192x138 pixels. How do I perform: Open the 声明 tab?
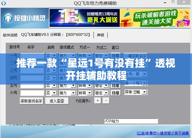(100, 35)
